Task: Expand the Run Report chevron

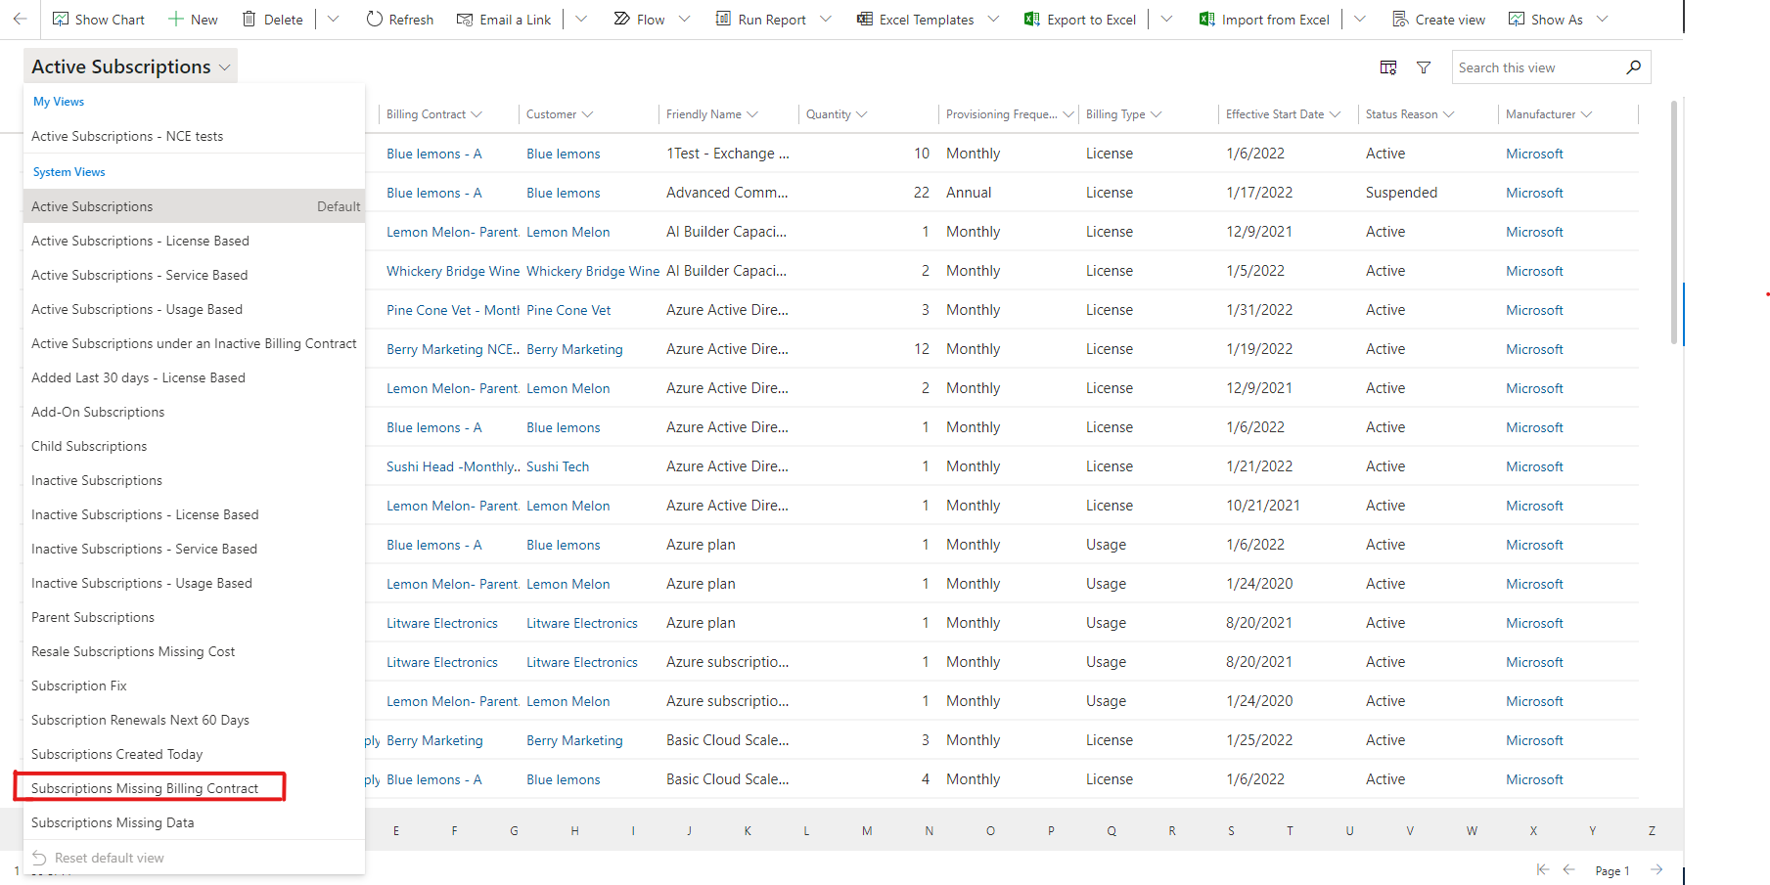Action: click(826, 20)
